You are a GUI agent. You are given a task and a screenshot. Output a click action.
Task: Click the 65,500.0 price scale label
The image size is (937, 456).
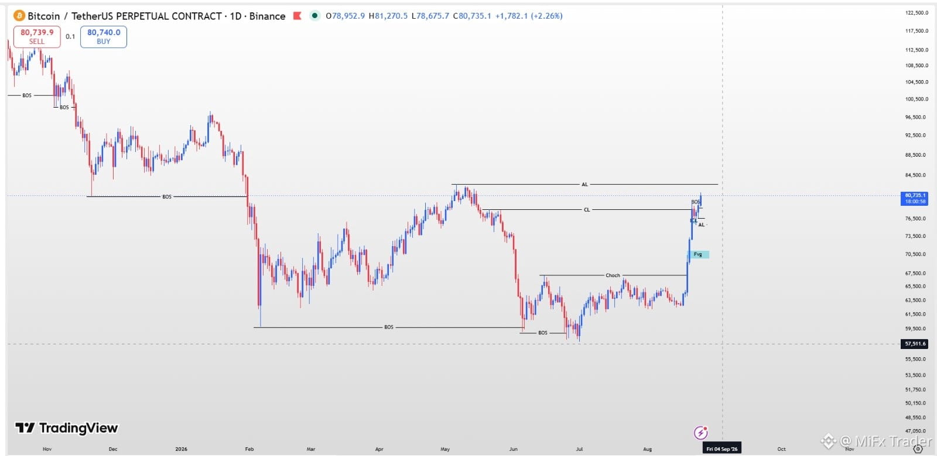915,286
